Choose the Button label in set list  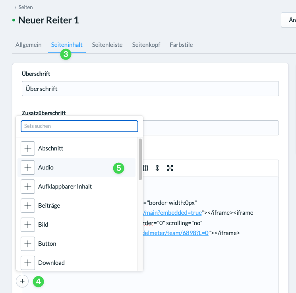47,244
